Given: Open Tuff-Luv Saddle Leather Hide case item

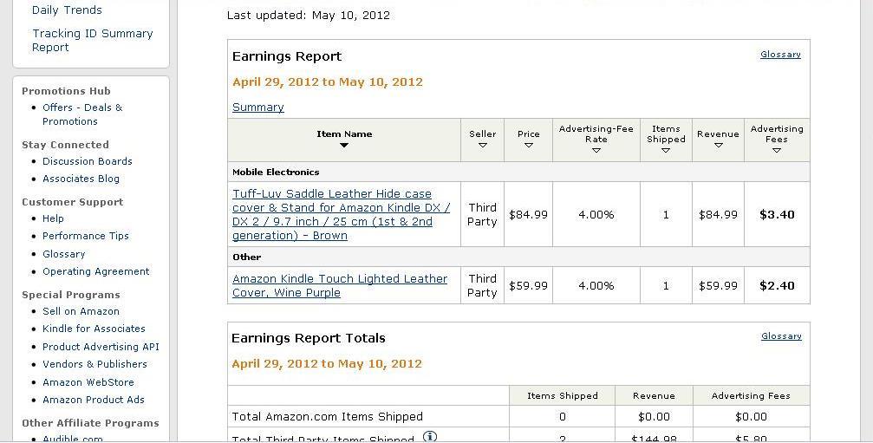Looking at the screenshot, I should point(342,214).
